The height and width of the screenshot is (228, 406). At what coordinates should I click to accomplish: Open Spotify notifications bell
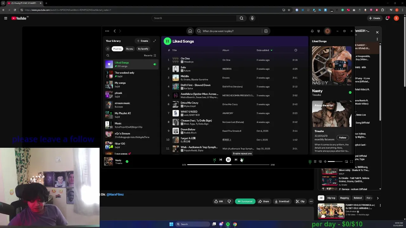pos(312,31)
